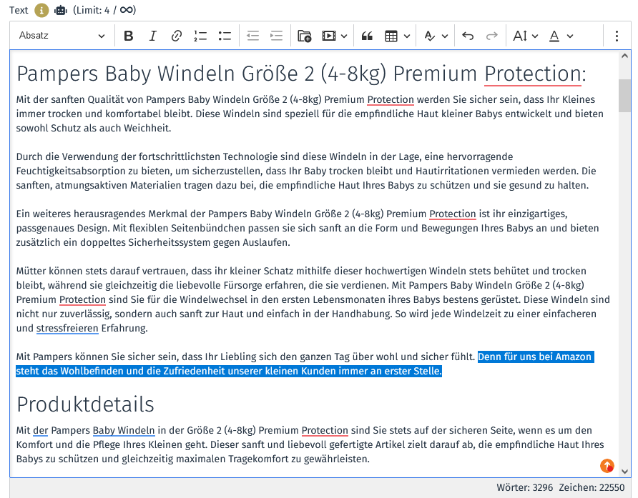The image size is (638, 498).
Task: Click the scrollbar up arrow
Action: click(x=625, y=56)
